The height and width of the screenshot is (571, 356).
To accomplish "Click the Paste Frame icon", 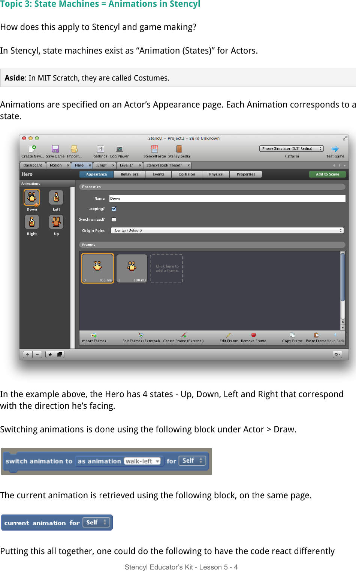I will (x=317, y=335).
